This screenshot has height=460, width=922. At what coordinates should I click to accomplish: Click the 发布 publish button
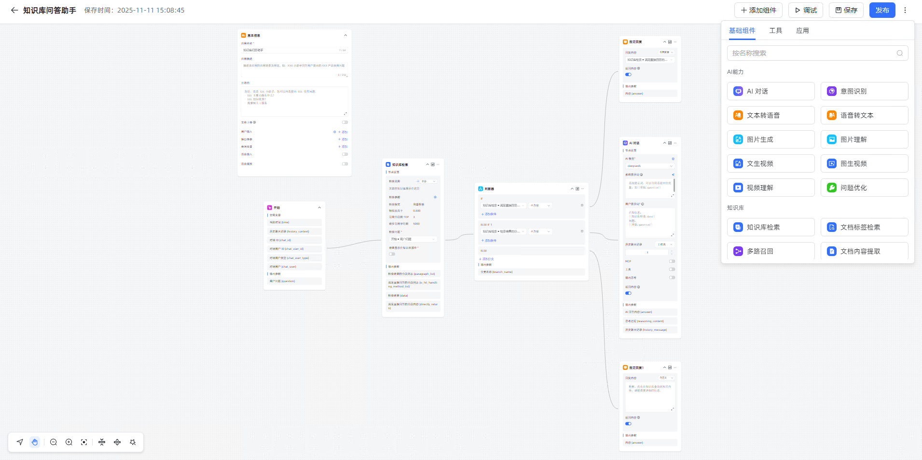click(882, 10)
